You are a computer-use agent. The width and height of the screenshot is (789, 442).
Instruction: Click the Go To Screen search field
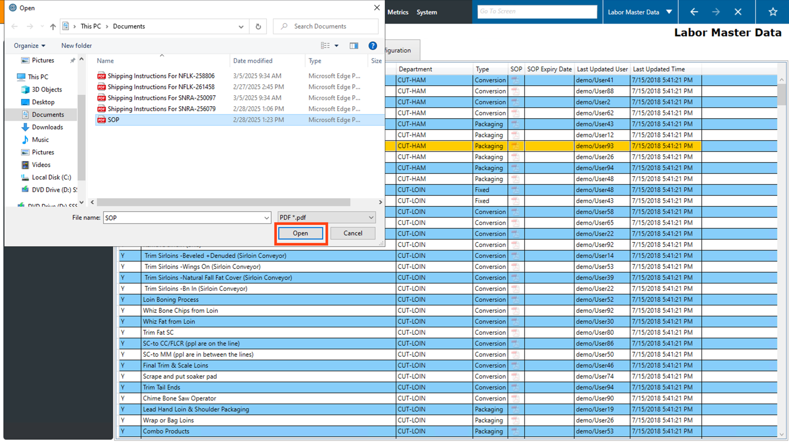tap(536, 12)
